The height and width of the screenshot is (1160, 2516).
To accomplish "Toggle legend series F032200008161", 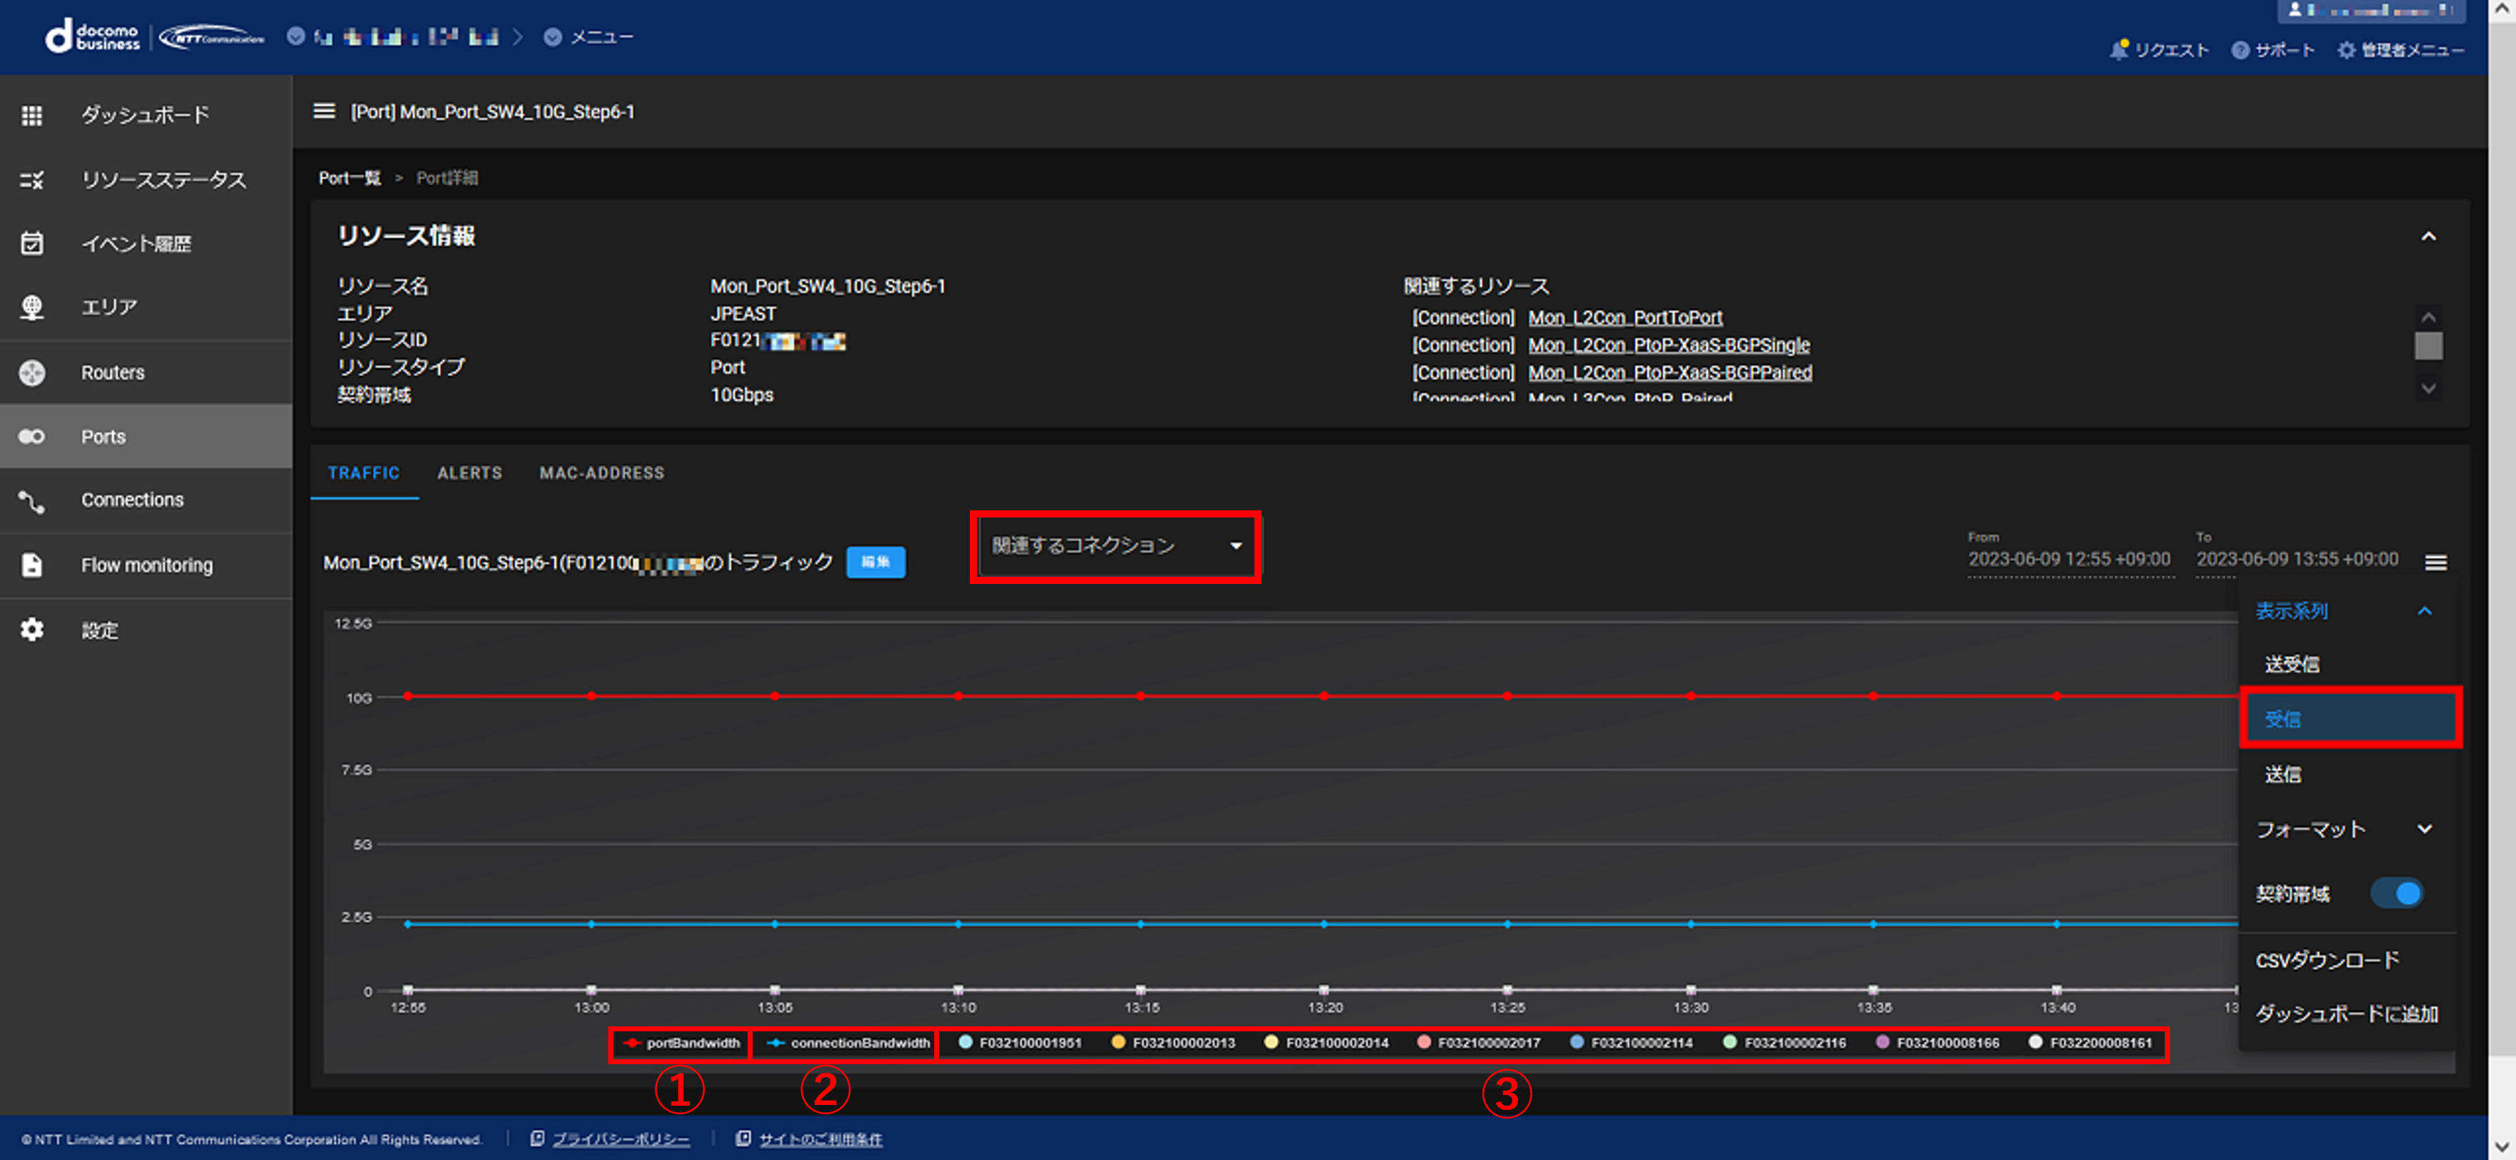I will (2090, 1043).
